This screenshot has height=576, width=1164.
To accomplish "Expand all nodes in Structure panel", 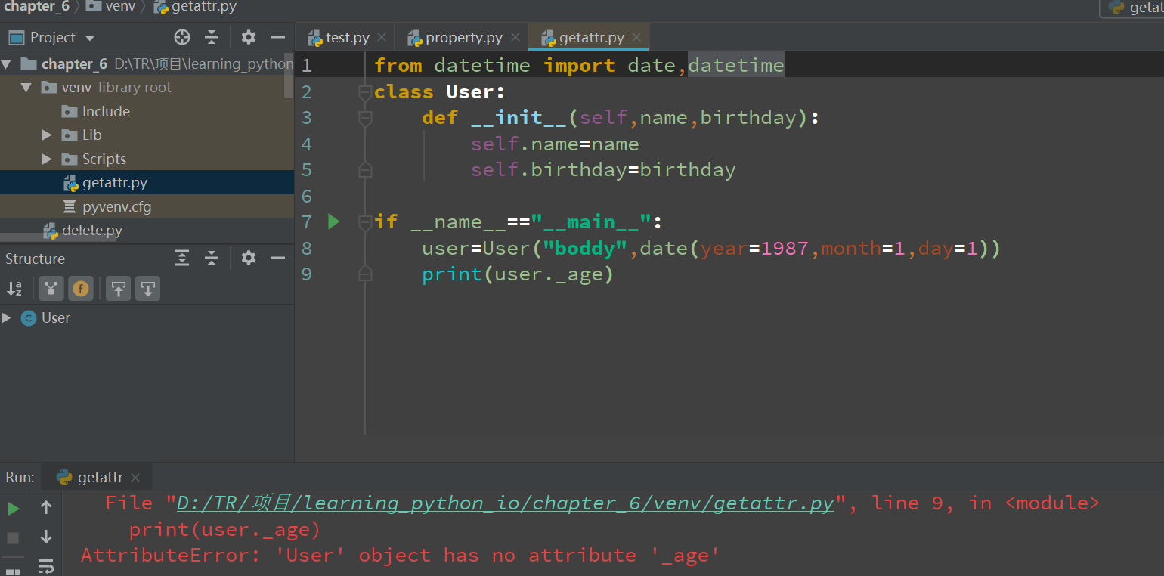I will pos(182,259).
